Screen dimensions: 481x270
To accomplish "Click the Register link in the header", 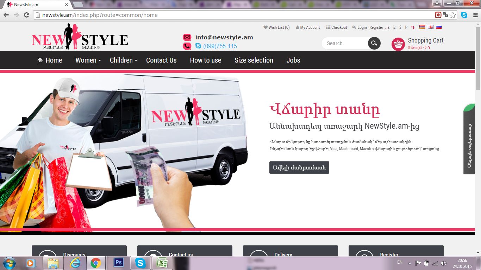I will (376, 27).
